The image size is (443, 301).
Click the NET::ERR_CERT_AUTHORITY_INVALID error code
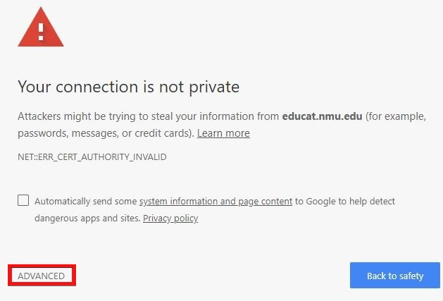(x=92, y=157)
